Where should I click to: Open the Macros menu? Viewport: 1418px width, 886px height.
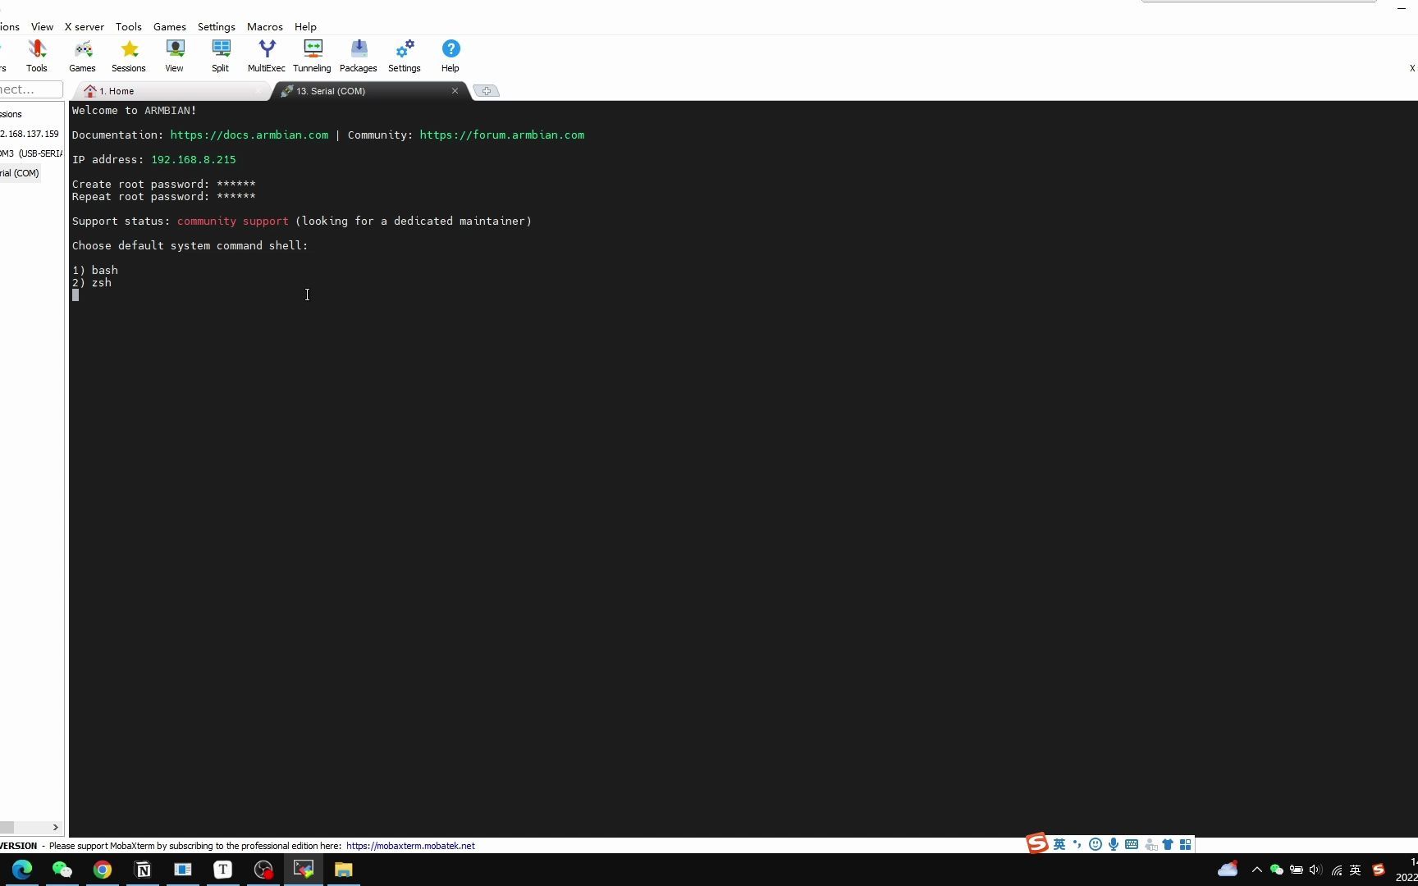(264, 26)
